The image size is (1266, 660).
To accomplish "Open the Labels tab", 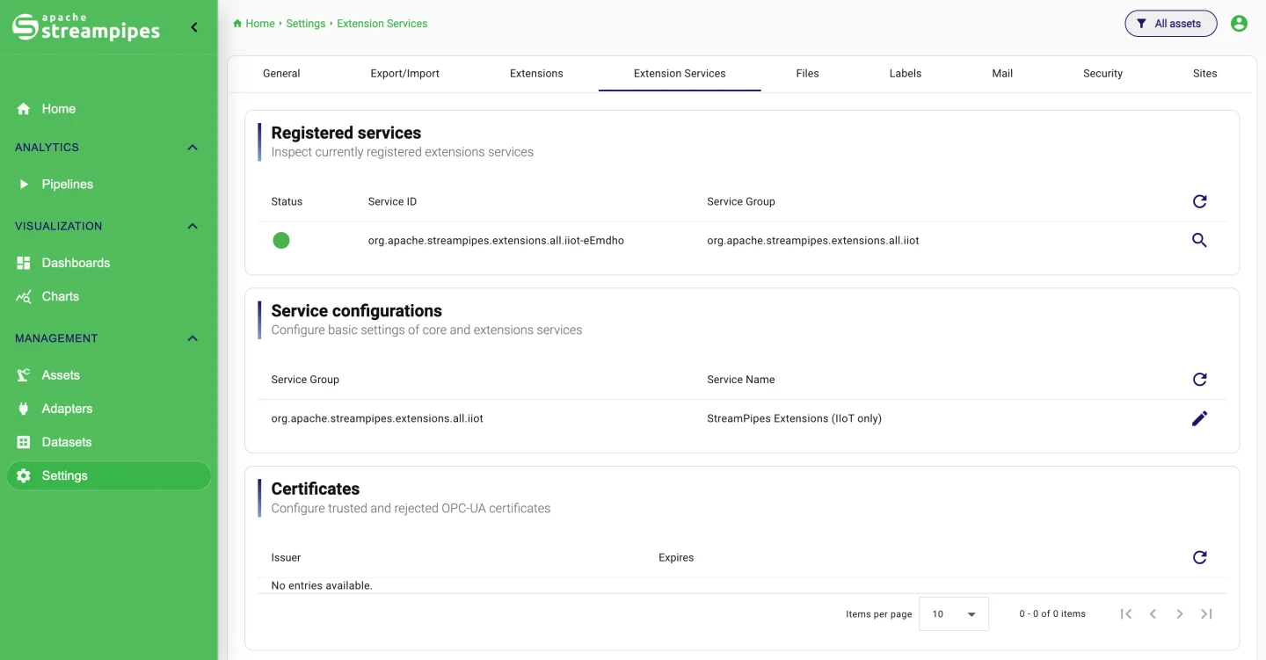I will [x=905, y=74].
